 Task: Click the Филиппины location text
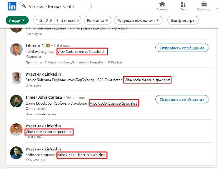(x=35, y=108)
